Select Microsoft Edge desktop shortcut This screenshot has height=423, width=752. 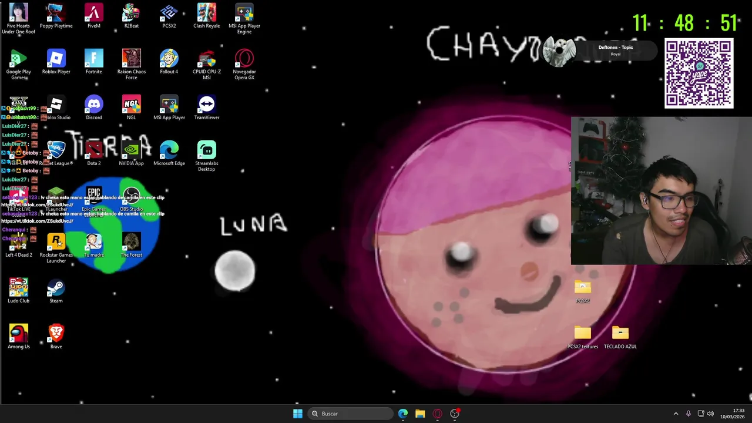pos(169,153)
